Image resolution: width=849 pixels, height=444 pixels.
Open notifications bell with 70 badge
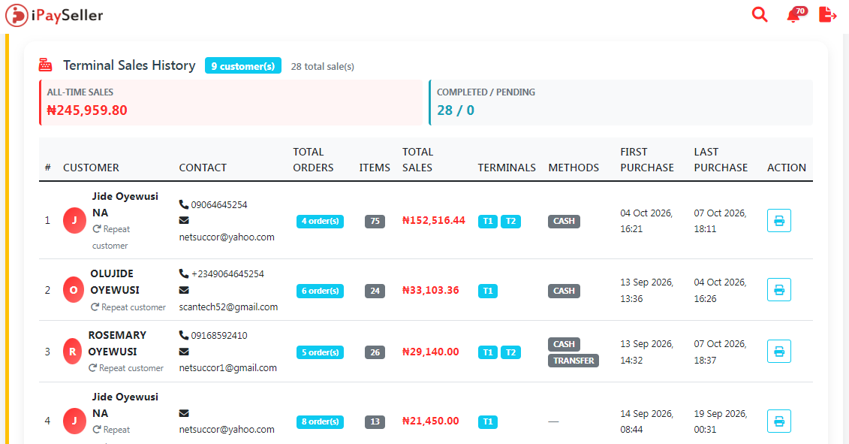[x=796, y=14]
